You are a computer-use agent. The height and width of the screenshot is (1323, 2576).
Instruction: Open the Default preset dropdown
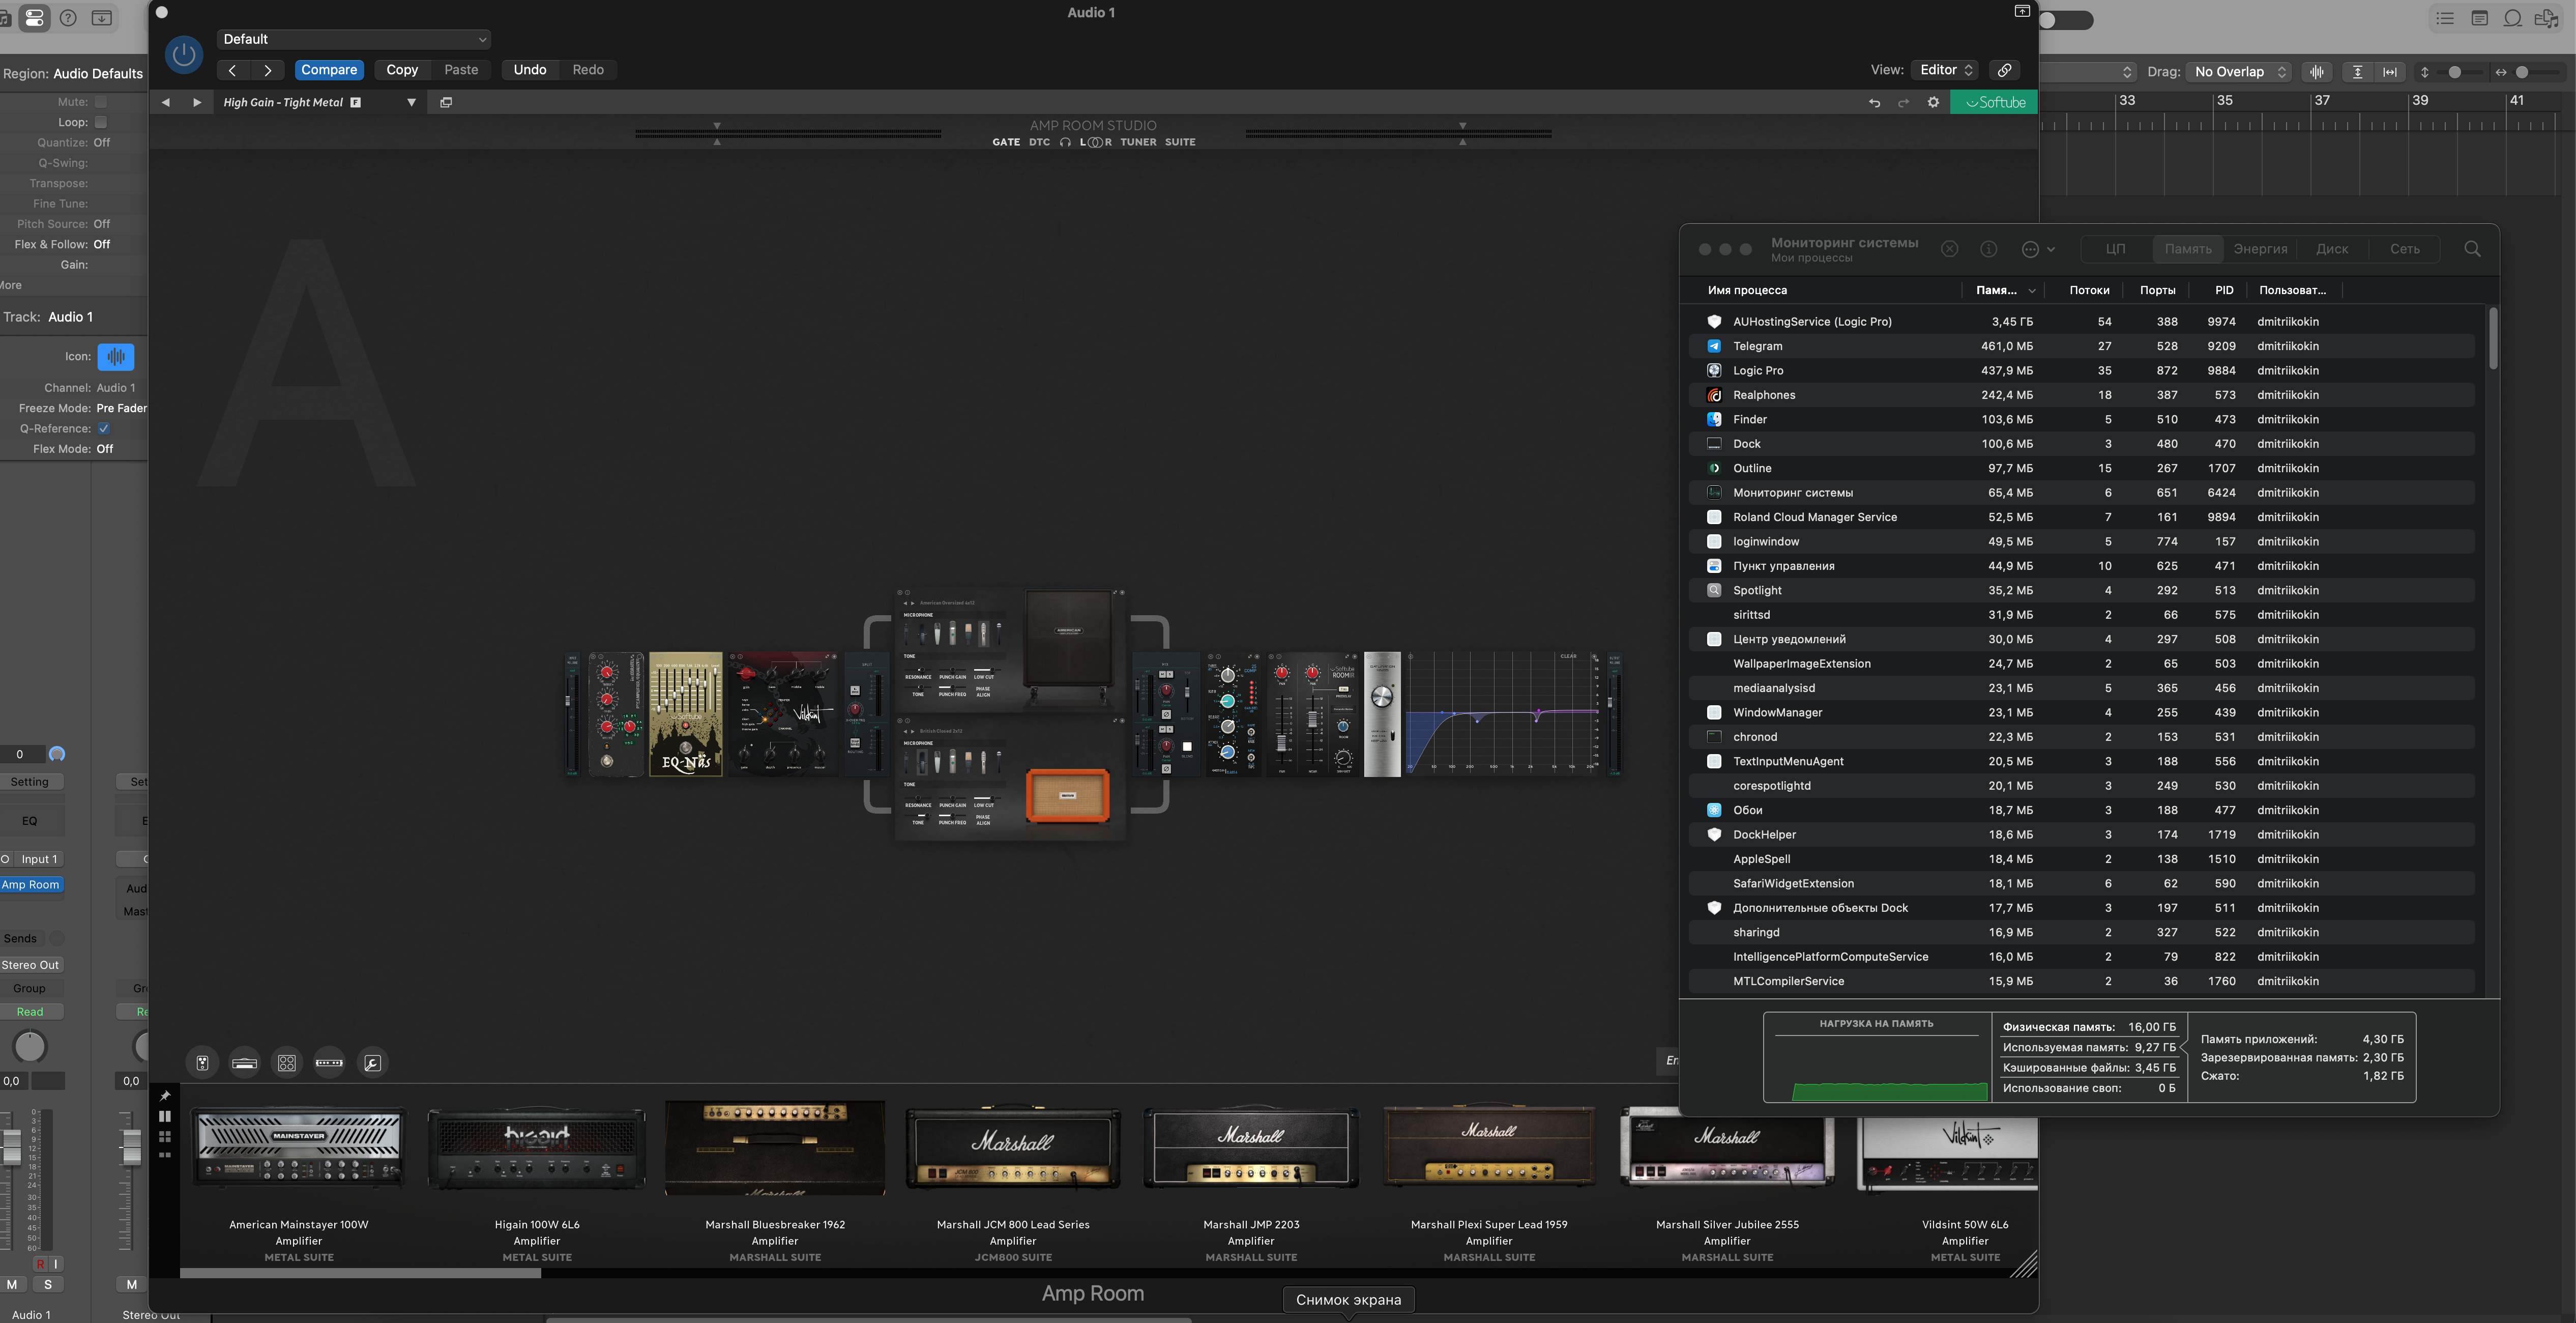[354, 39]
